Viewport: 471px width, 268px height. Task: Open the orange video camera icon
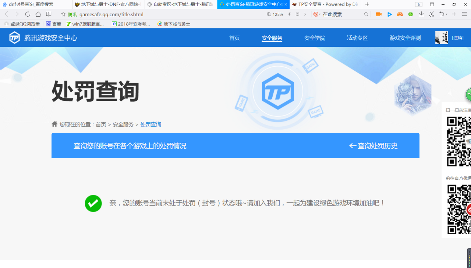(378, 14)
